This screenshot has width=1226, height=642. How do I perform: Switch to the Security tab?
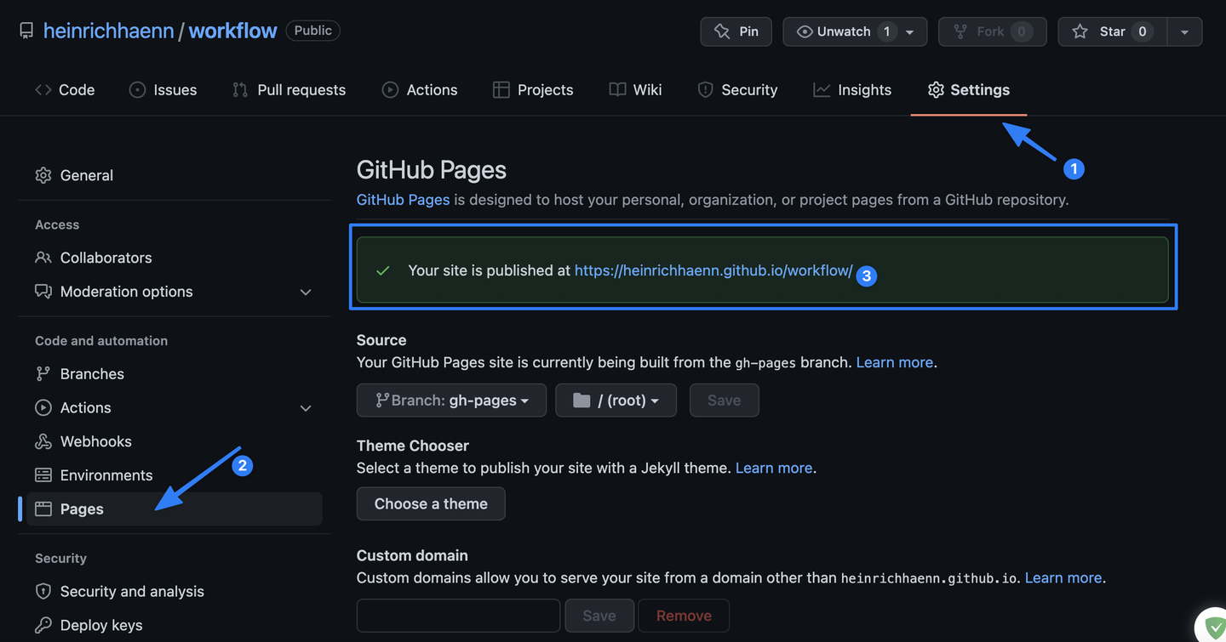point(737,89)
